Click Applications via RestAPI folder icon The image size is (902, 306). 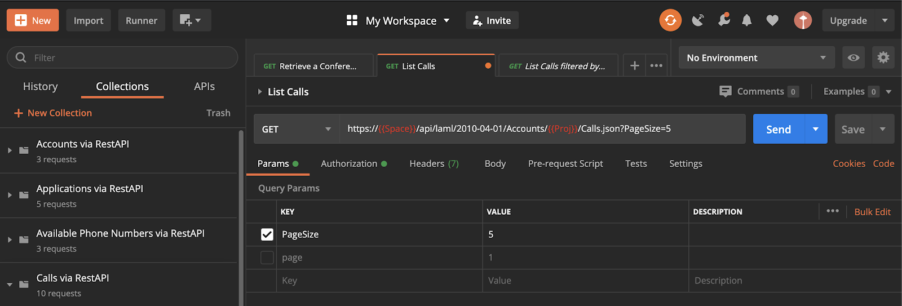(x=24, y=195)
